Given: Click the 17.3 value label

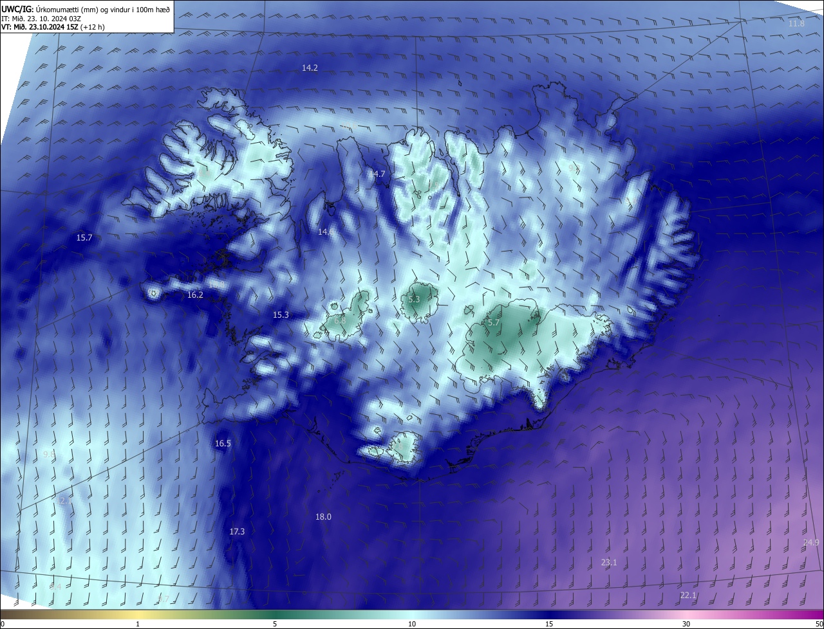Looking at the screenshot, I should coord(237,532).
